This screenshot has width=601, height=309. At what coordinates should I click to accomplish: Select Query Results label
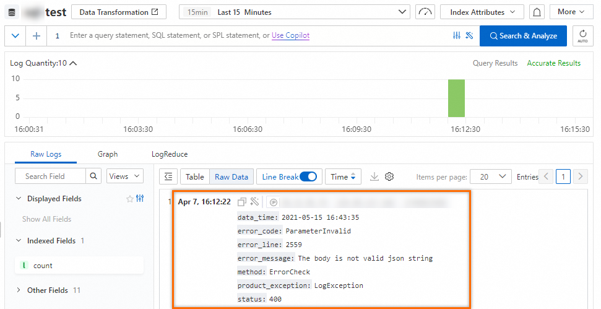pos(495,63)
